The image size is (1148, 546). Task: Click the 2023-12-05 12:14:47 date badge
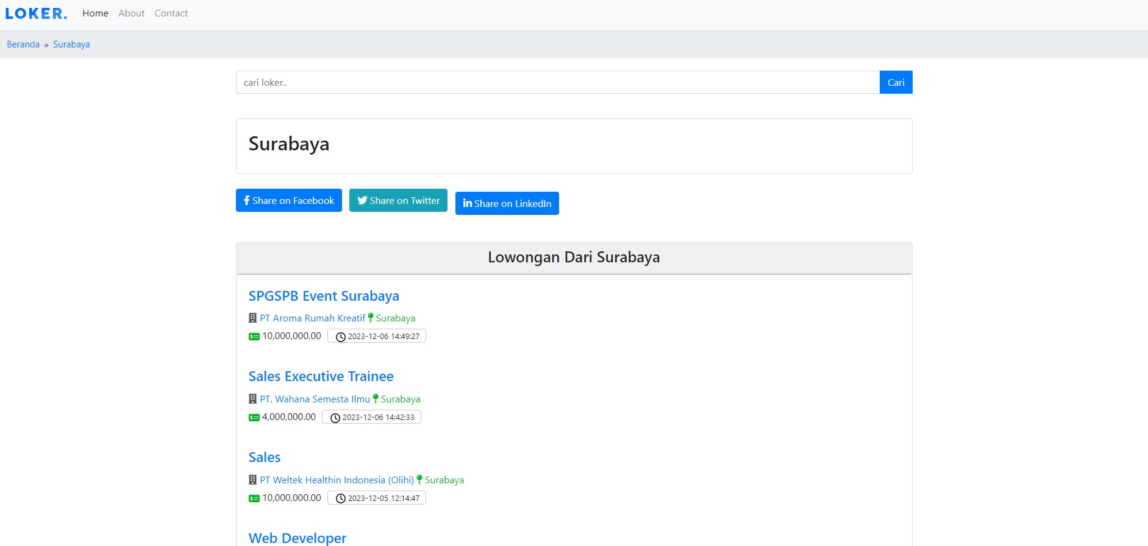[x=377, y=498]
